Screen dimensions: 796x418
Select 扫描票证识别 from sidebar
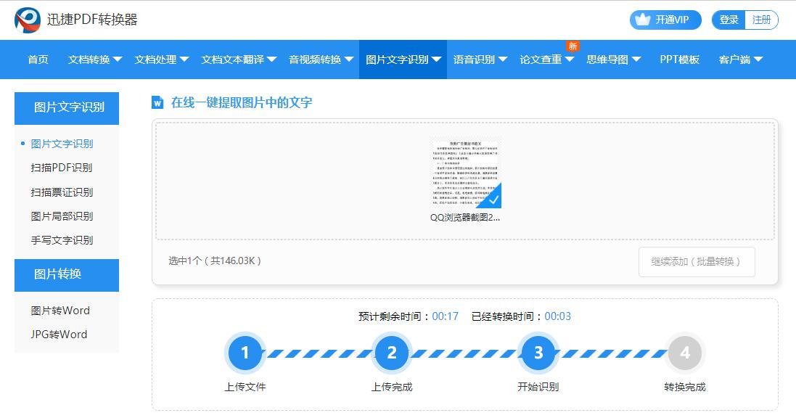click(61, 192)
